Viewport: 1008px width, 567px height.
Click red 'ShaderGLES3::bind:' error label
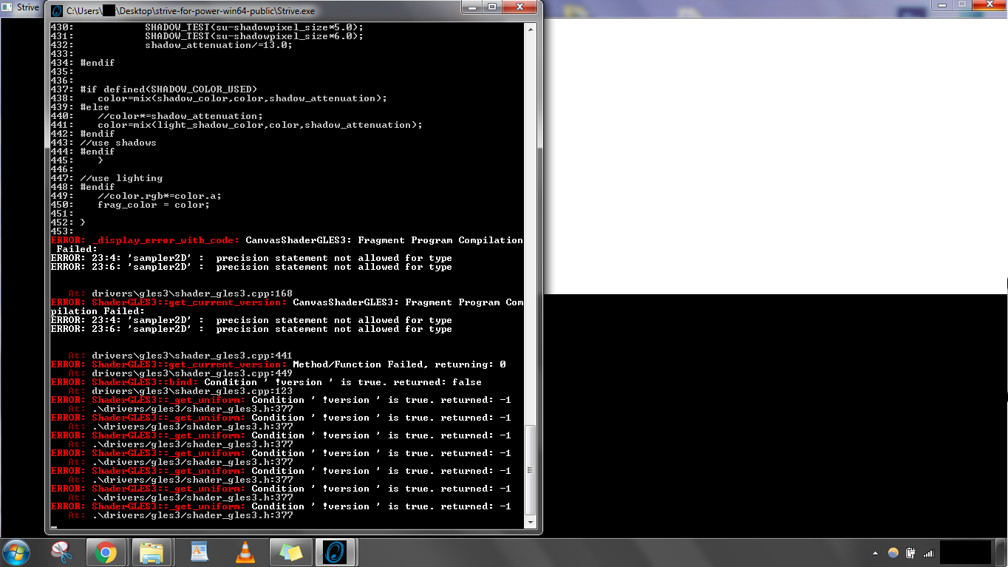click(x=145, y=382)
